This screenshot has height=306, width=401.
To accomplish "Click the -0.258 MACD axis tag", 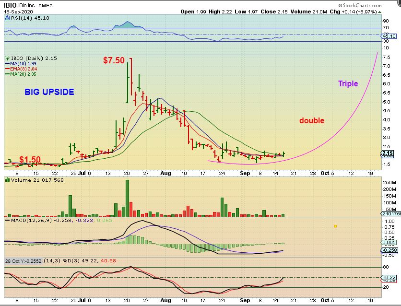I will pos(389,250).
